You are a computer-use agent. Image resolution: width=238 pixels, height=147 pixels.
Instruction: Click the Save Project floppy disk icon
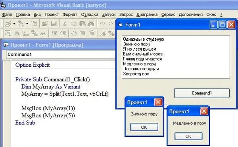tap(54, 24)
